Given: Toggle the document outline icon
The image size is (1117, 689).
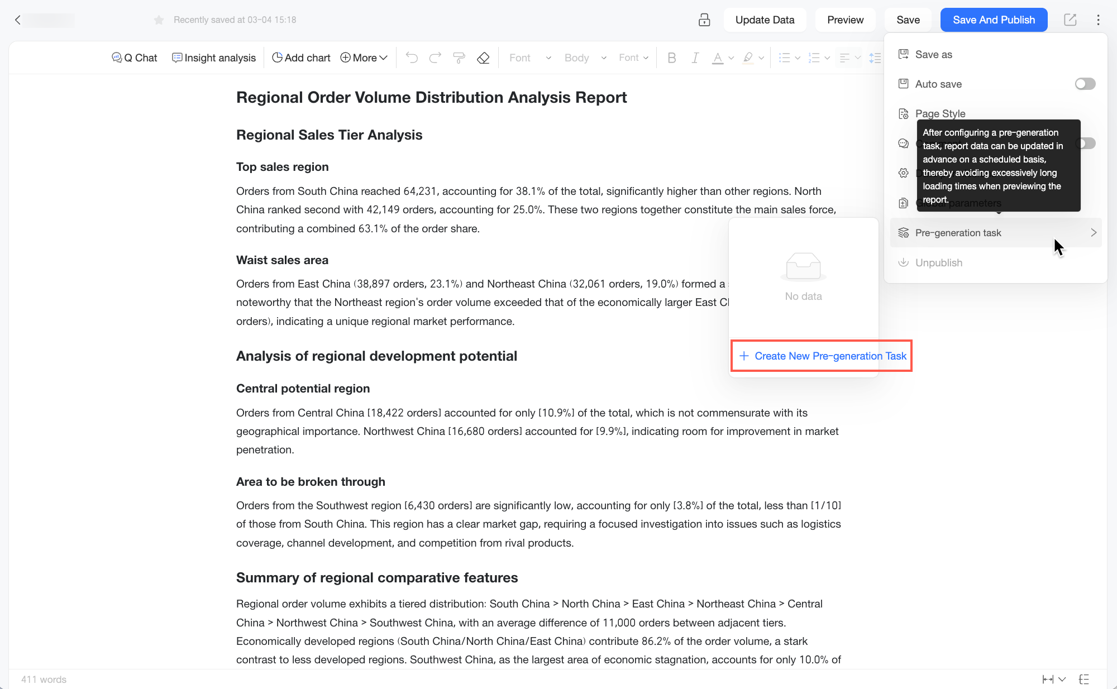Looking at the screenshot, I should (1084, 679).
